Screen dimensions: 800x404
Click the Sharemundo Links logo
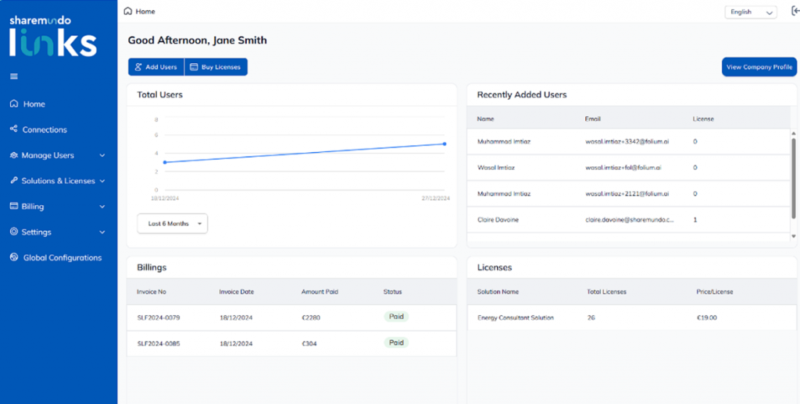[x=53, y=37]
